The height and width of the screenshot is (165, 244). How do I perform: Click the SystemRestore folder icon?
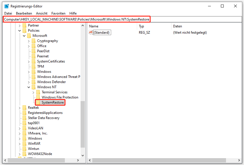(38, 102)
